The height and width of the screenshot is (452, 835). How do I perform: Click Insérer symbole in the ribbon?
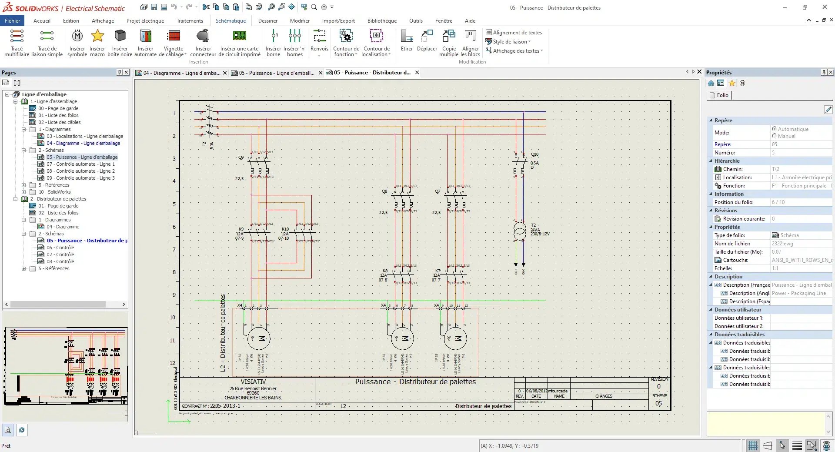point(77,43)
